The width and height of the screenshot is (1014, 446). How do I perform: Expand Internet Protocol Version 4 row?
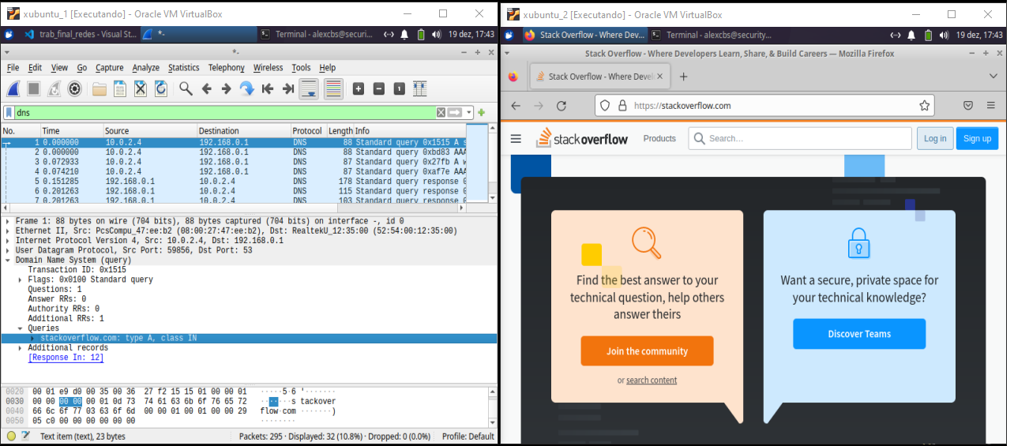(8, 241)
